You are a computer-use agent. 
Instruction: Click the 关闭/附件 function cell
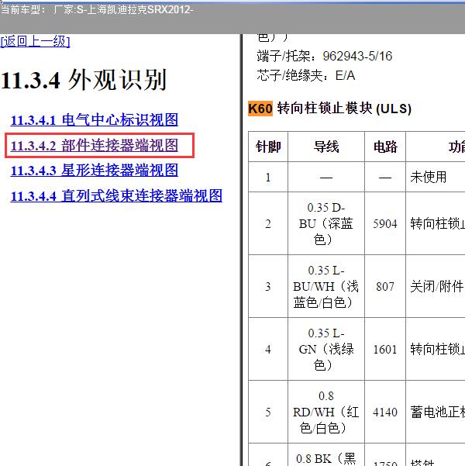tap(436, 286)
